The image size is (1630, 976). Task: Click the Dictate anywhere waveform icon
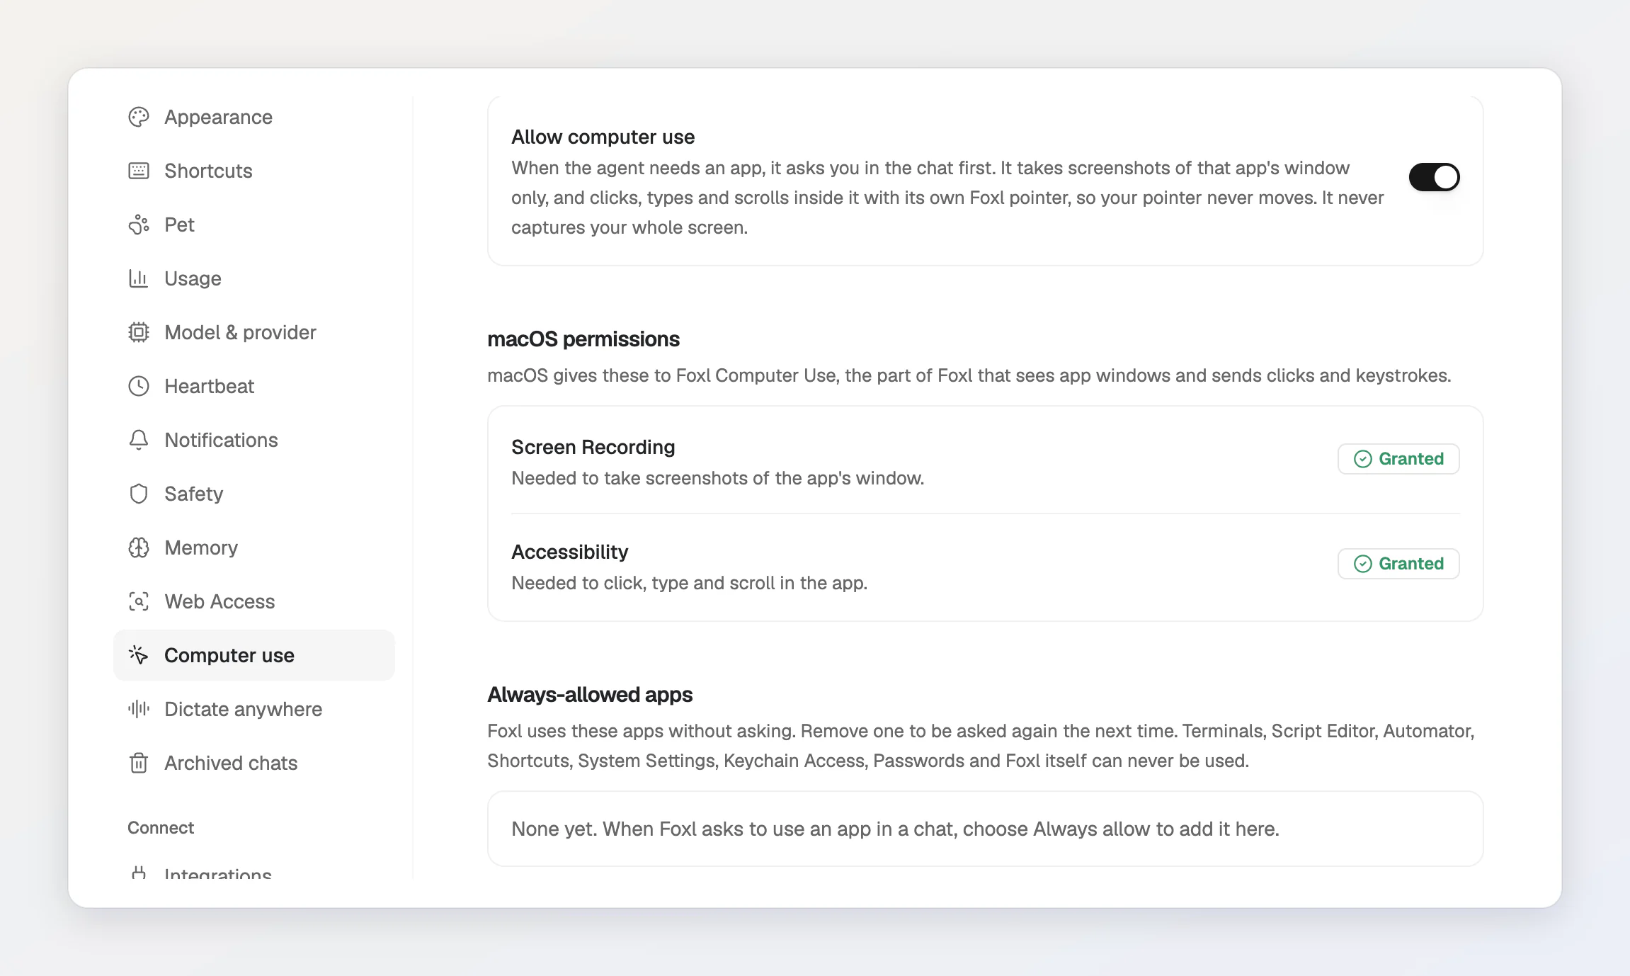pos(139,709)
